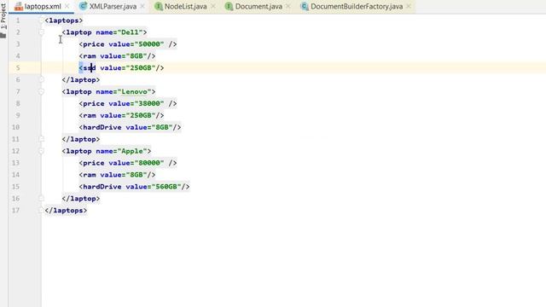Viewport: 546px width, 307px height.
Task: Open the XMLParser.java tab
Action: tap(113, 6)
